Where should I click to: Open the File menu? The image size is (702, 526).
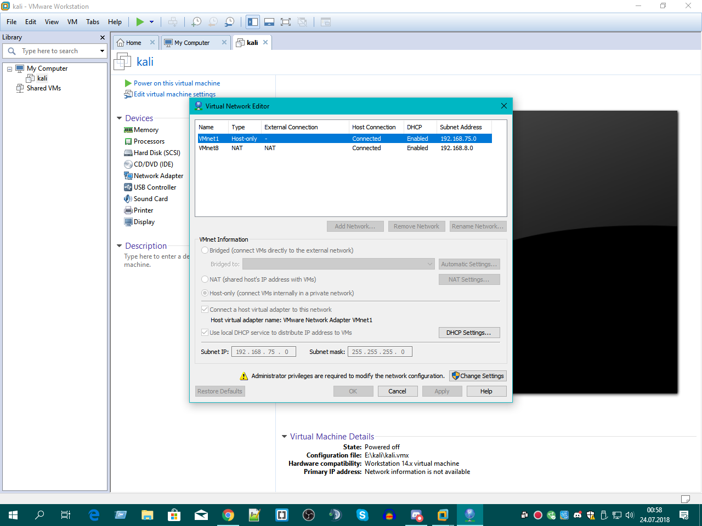click(12, 22)
